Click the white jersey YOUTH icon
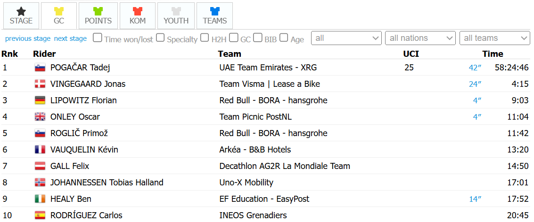 click(x=176, y=11)
